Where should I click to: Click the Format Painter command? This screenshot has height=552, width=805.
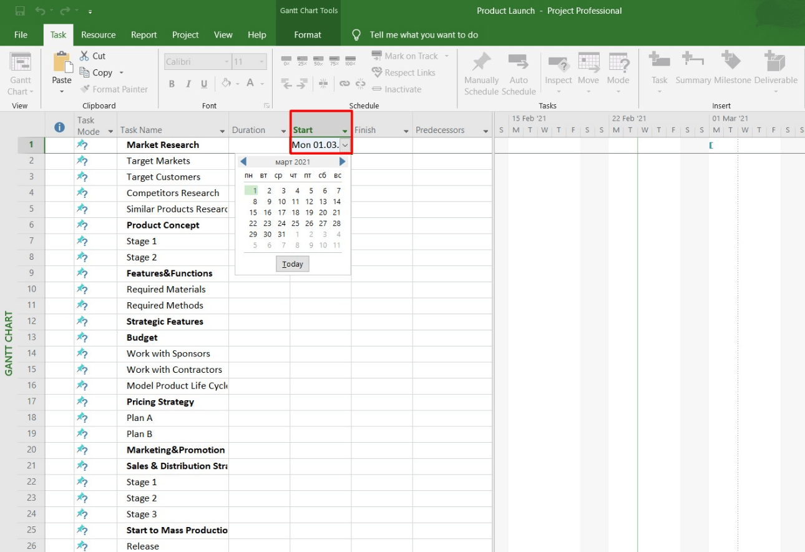114,89
